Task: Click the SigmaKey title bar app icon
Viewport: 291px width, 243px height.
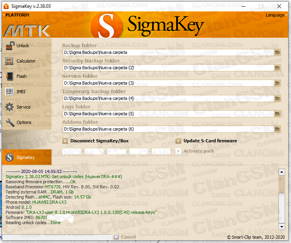Action: (6, 6)
